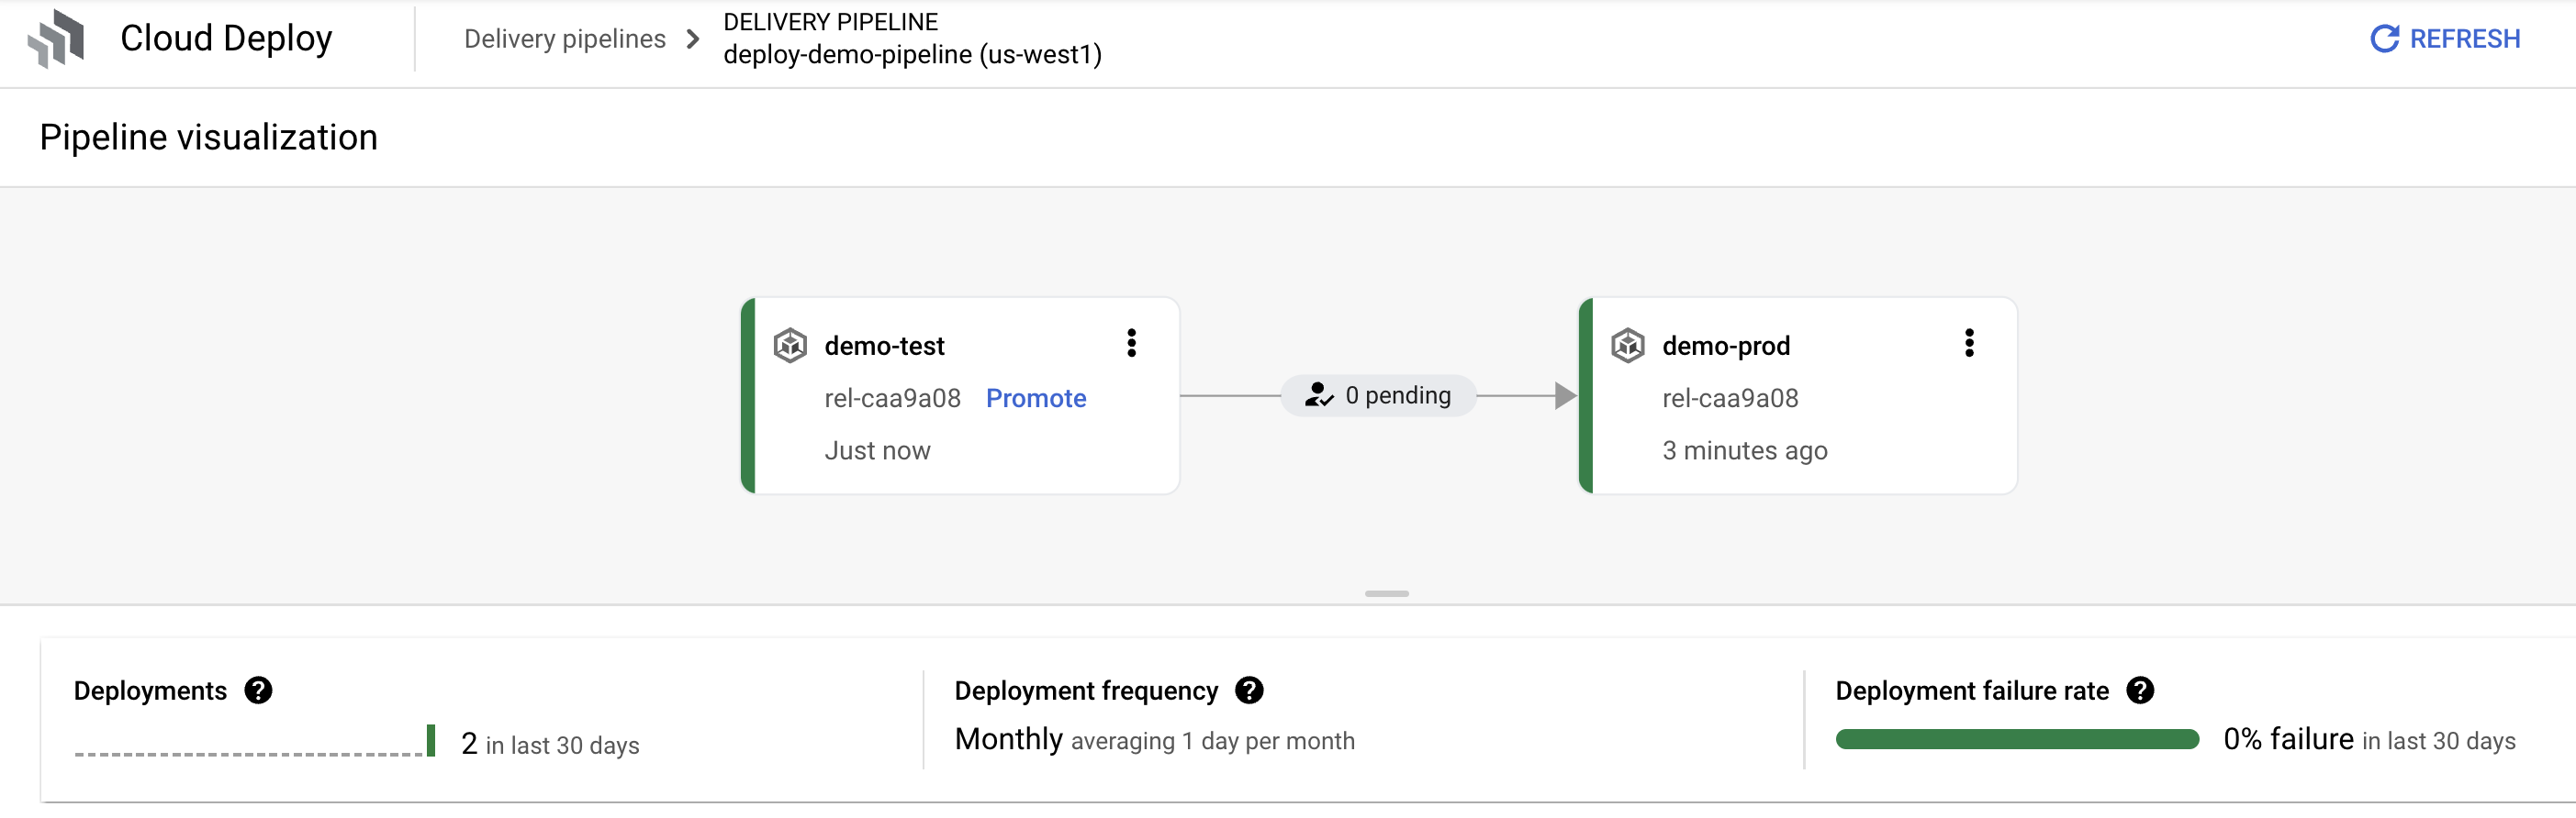Click the approval person icon in pending chip
This screenshot has height=818, width=2576.
tap(1319, 395)
